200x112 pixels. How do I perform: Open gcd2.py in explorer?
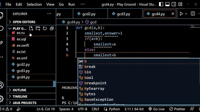click(32, 64)
